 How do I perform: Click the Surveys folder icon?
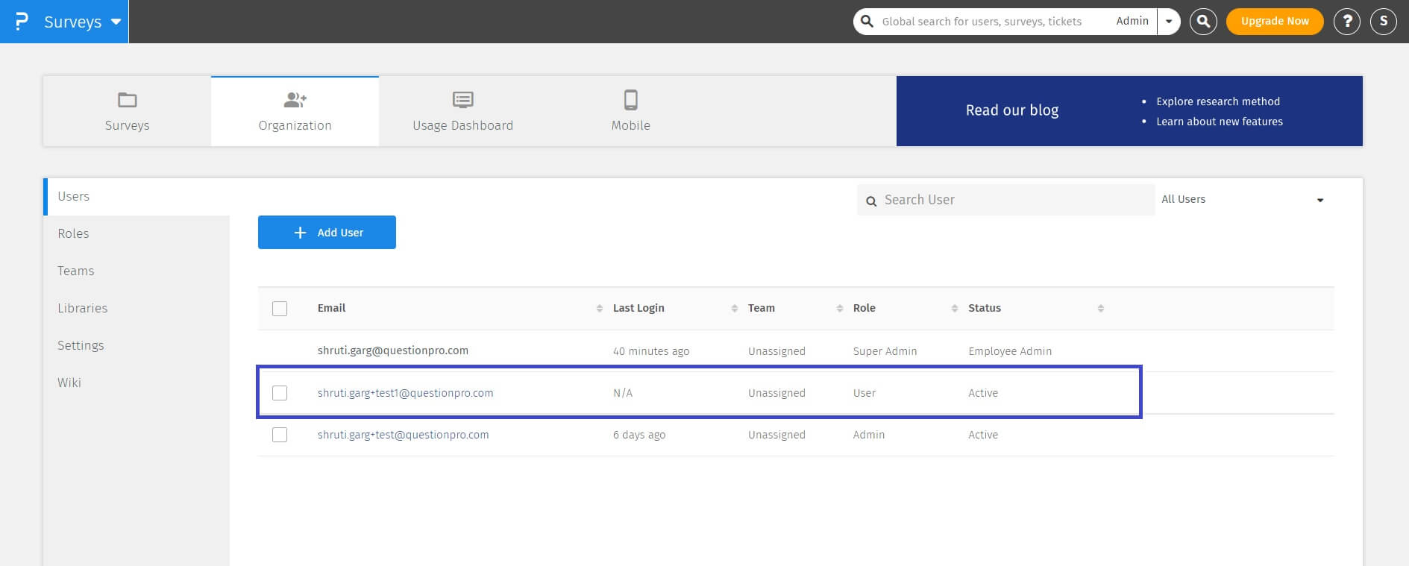point(128,100)
